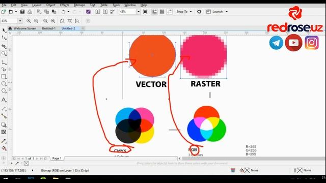Click the Open folder icon
The image size is (326, 183).
coord(11,12)
